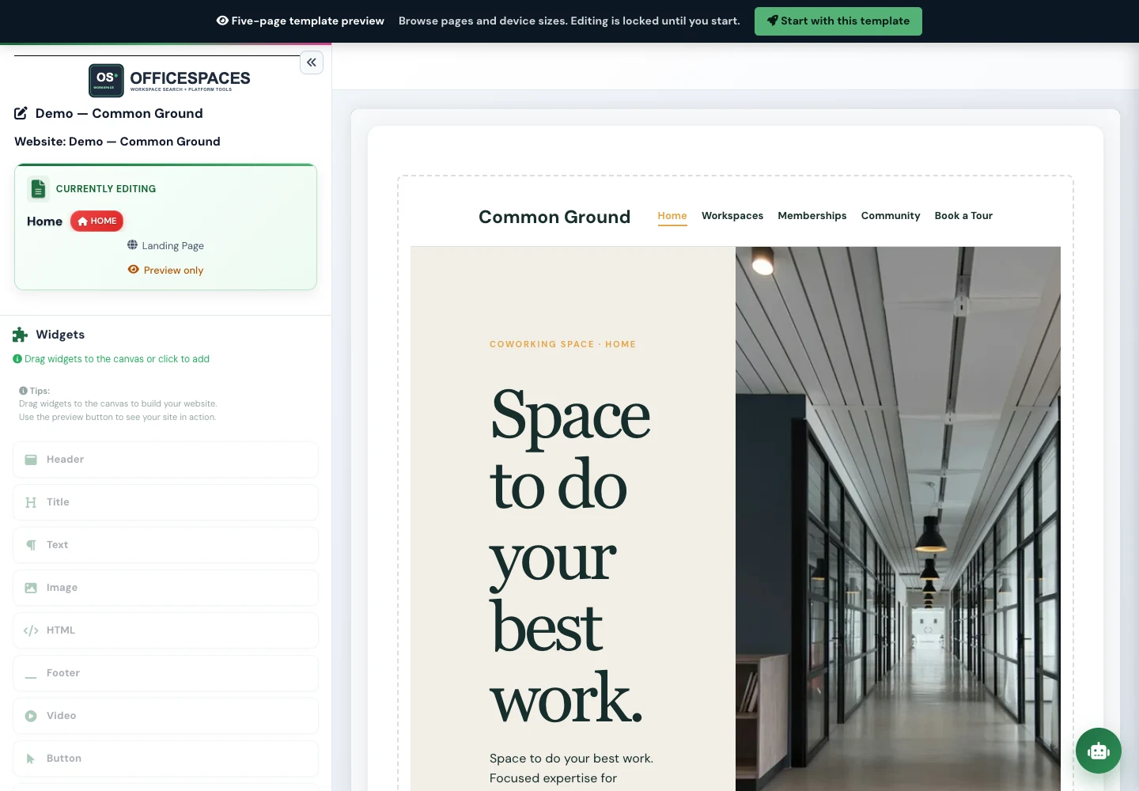Click the puzzle piece Widgets icon
This screenshot has width=1139, height=791.
pyautogui.click(x=20, y=335)
